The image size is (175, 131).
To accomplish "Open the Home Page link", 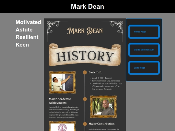I will [x=144, y=32].
